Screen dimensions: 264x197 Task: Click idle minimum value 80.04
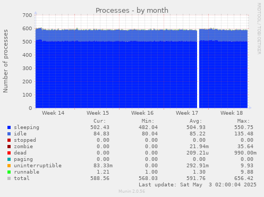click(150, 134)
